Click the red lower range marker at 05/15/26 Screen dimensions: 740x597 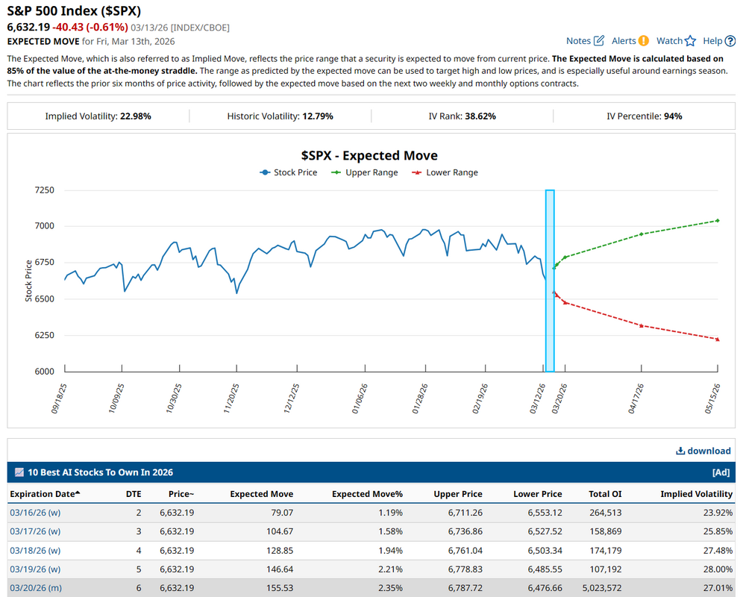717,340
